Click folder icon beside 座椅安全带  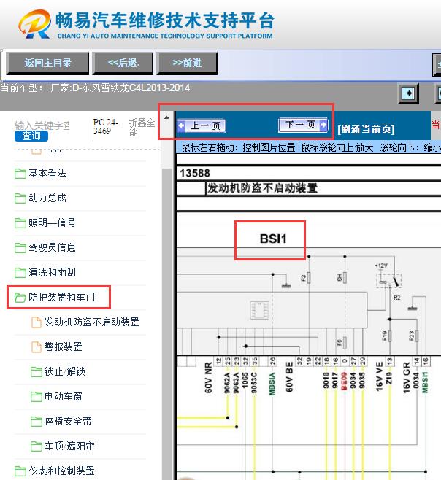tap(37, 422)
